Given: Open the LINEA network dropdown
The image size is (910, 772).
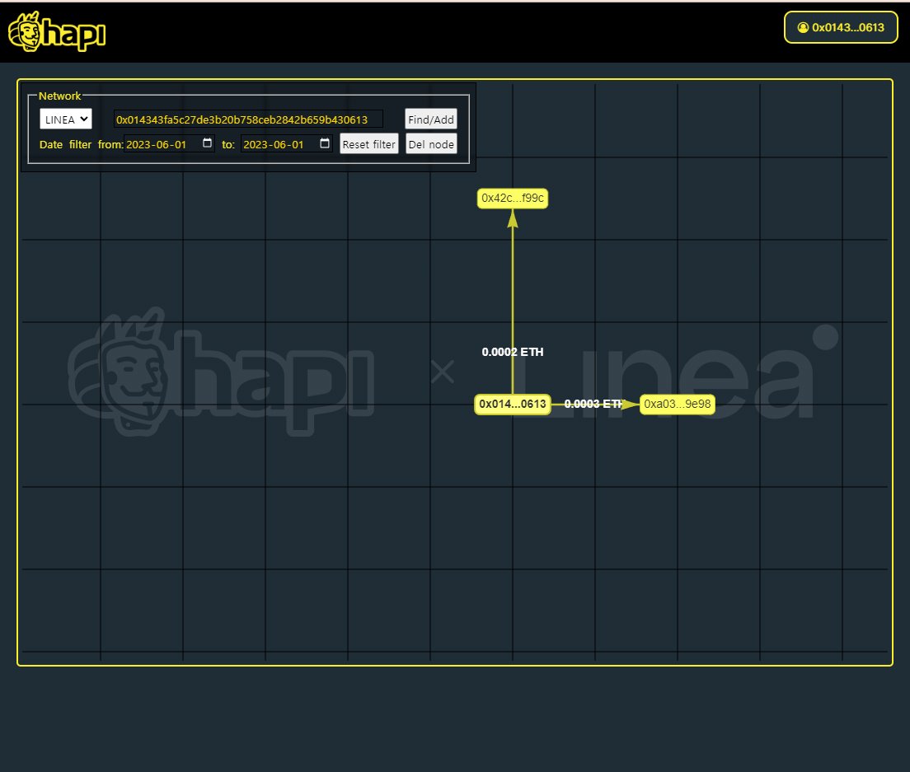Looking at the screenshot, I should 66,119.
